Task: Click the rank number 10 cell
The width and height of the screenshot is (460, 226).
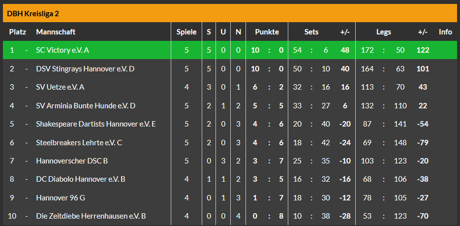Action: 12,216
